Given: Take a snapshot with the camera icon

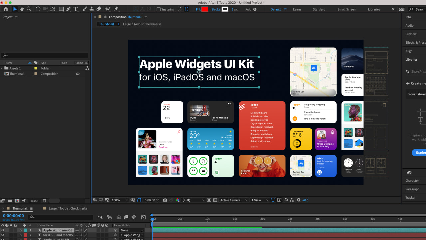Looking at the screenshot, I should pos(165,200).
